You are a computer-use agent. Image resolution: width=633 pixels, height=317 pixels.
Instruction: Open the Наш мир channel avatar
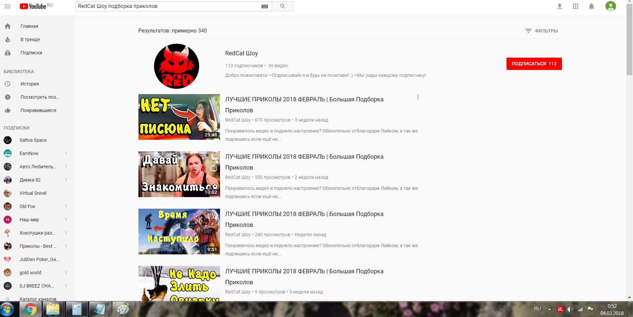pyautogui.click(x=8, y=220)
